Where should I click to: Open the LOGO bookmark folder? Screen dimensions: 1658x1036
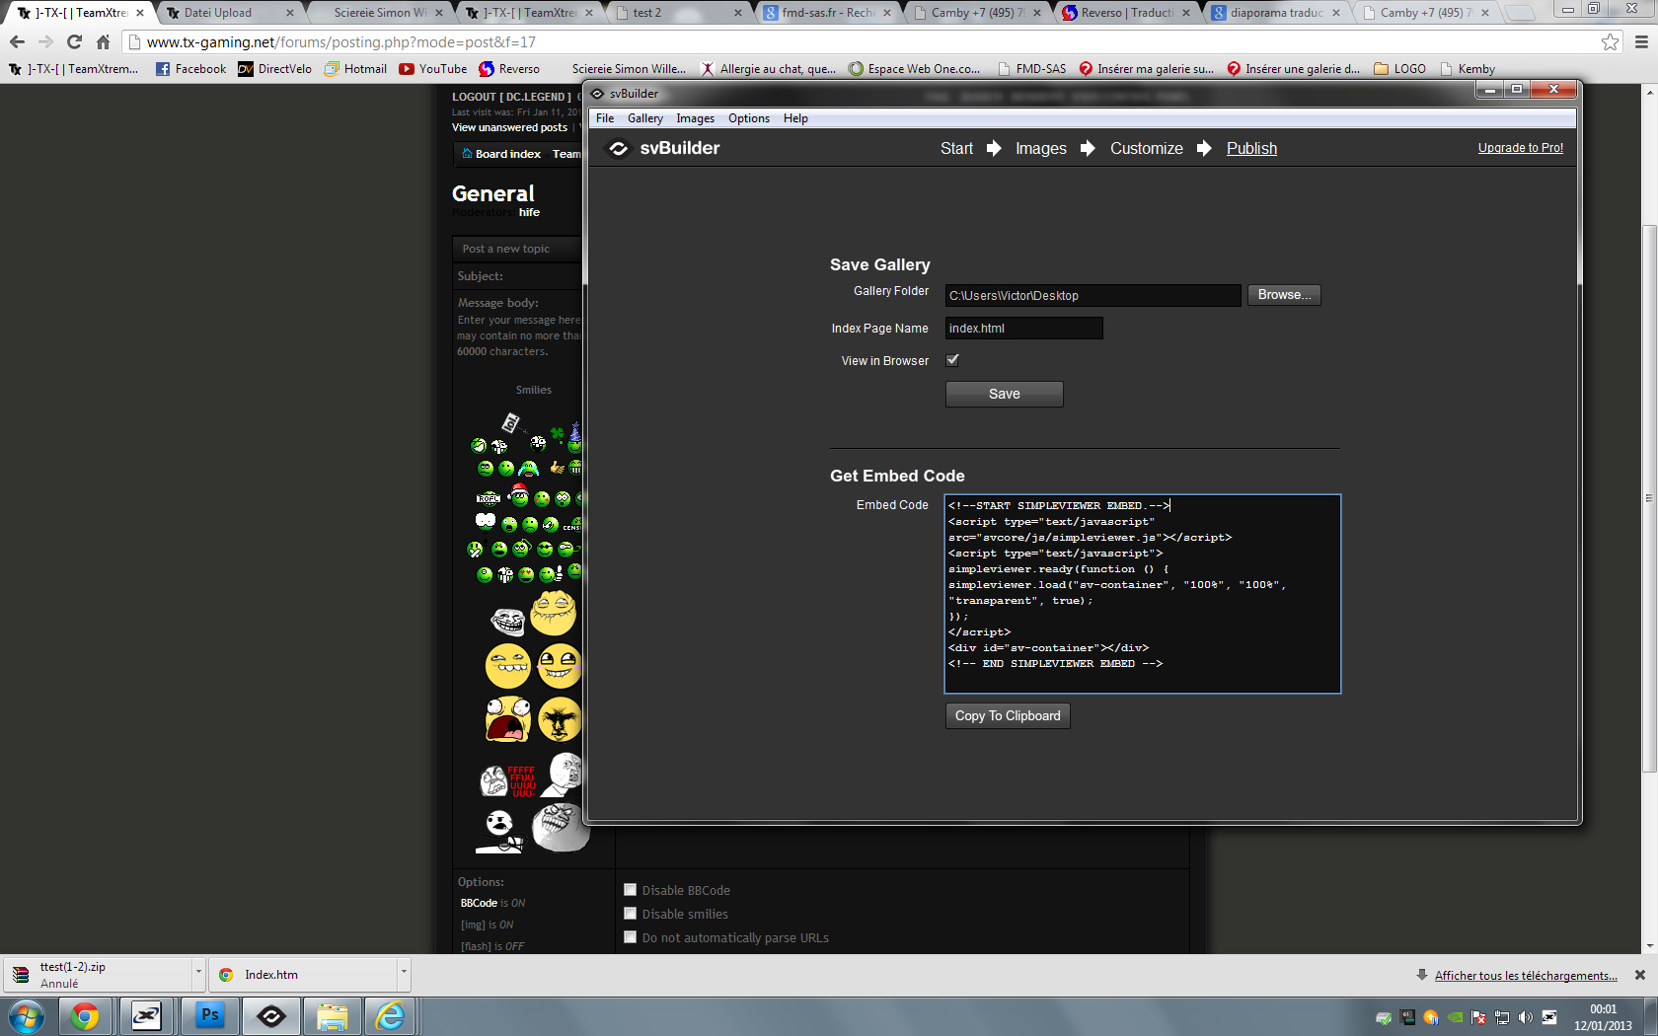tap(1399, 69)
